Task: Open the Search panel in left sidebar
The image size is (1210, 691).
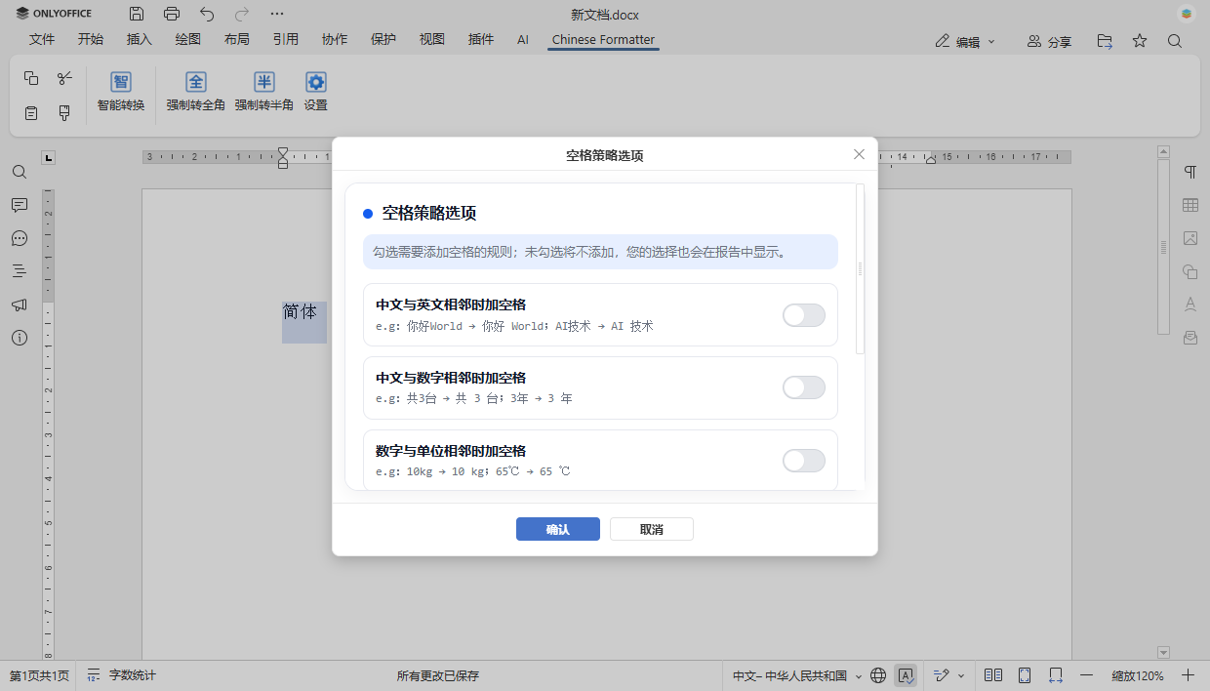Action: pyautogui.click(x=20, y=172)
